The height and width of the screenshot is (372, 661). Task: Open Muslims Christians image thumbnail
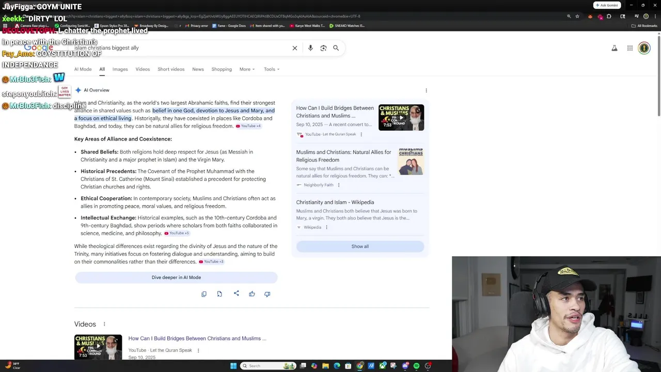click(411, 162)
